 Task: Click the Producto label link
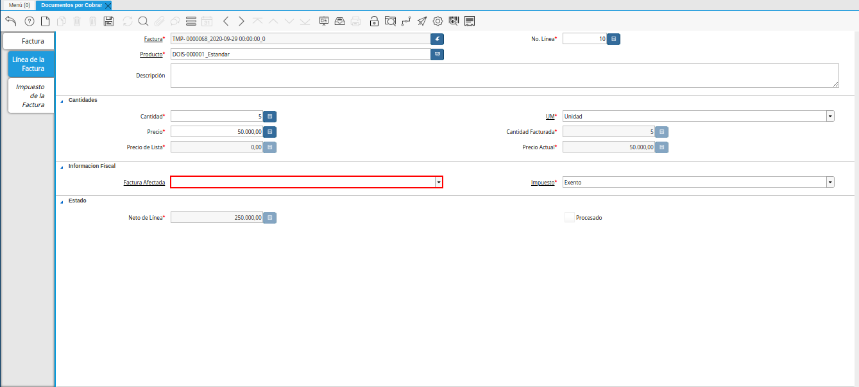[151, 54]
